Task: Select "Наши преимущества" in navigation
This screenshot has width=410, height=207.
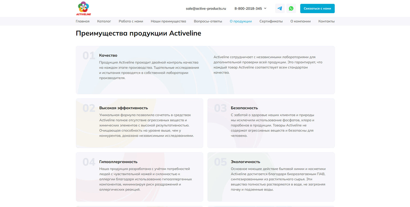Action: (x=168, y=21)
